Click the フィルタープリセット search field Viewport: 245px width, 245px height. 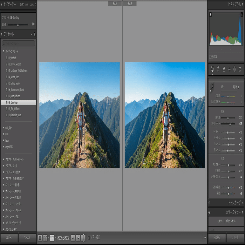click(x=18, y=44)
